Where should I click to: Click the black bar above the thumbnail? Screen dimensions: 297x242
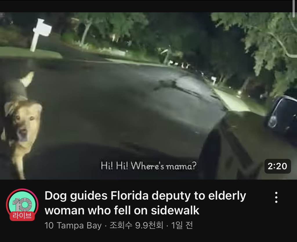[146, 6]
